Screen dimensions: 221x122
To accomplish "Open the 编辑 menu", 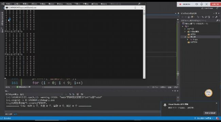I will 17,4.
